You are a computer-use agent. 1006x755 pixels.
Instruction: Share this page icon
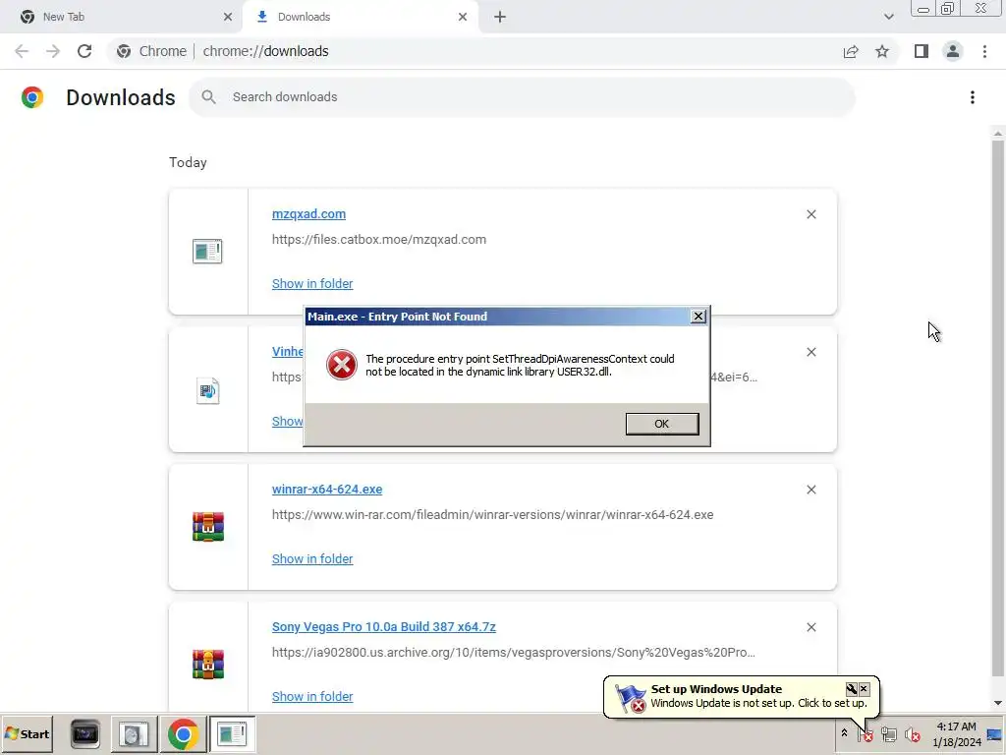point(851,51)
